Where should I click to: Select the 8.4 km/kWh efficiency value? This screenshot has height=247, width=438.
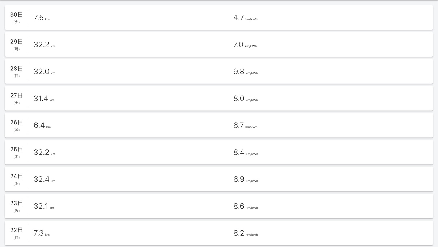pos(246,153)
